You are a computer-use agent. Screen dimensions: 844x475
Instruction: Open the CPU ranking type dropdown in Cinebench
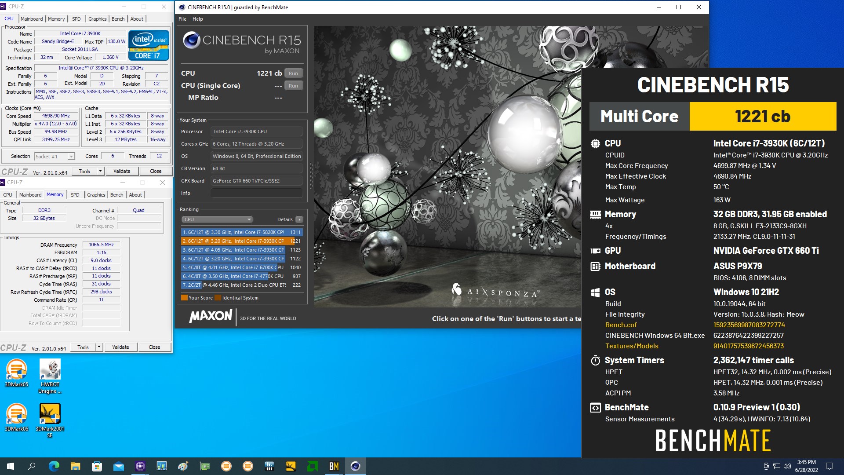pyautogui.click(x=217, y=219)
